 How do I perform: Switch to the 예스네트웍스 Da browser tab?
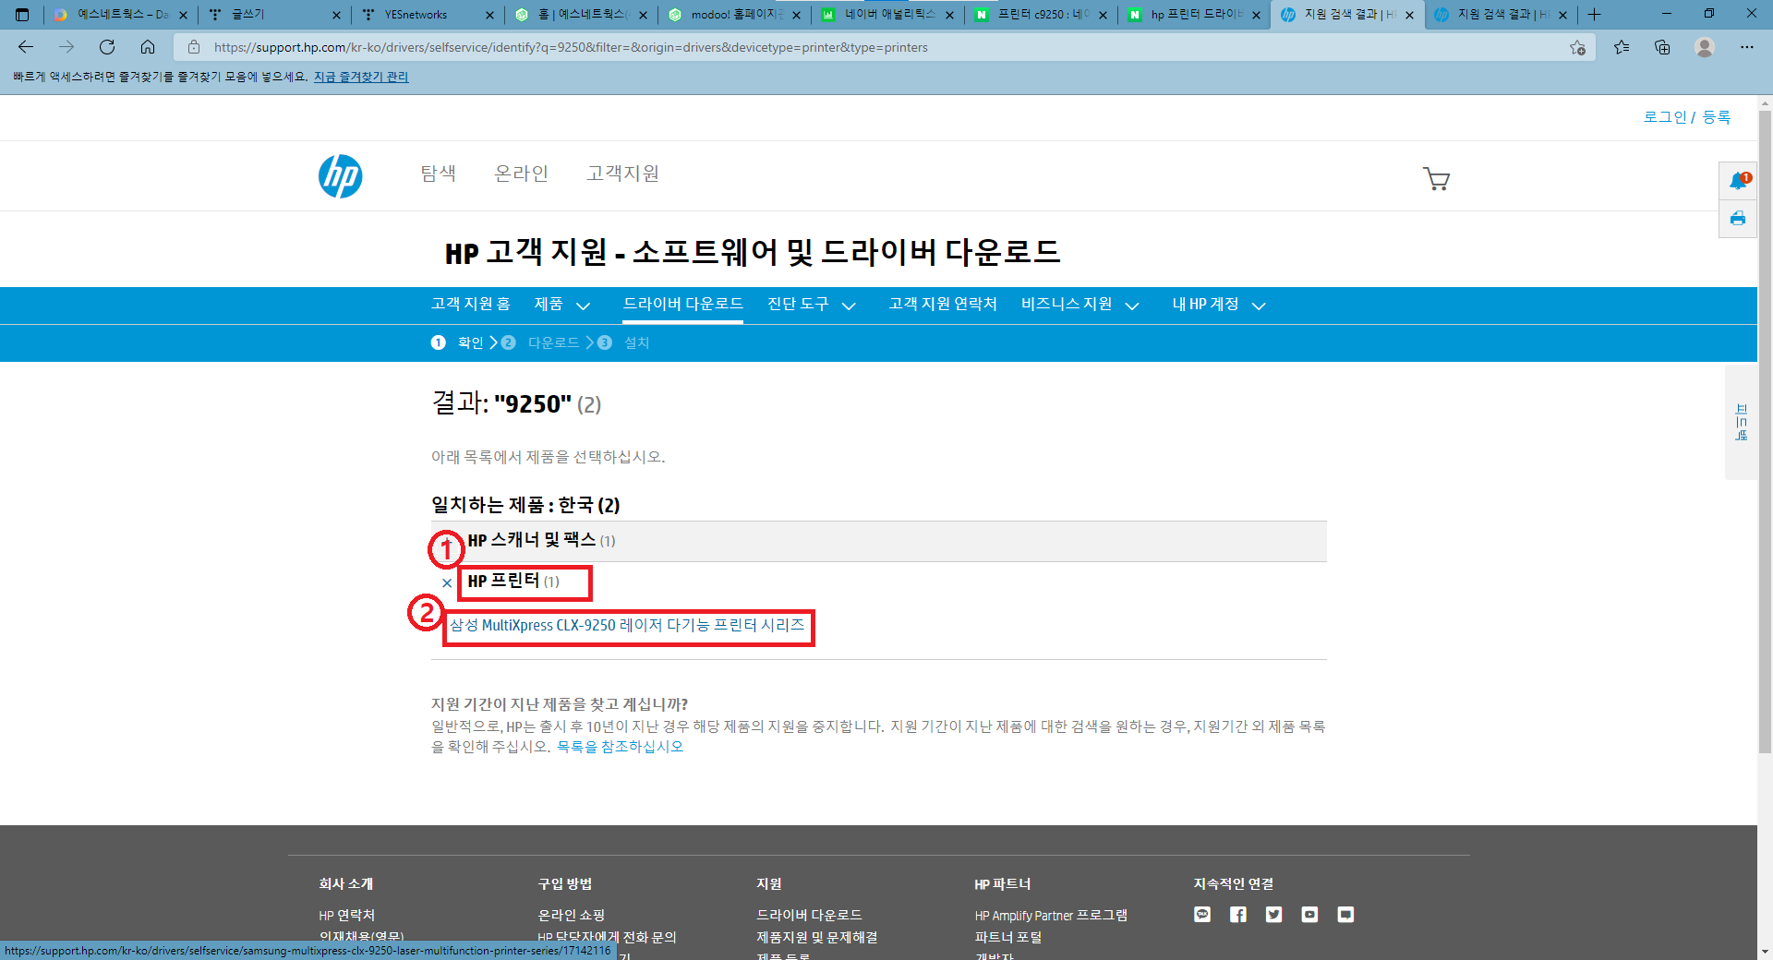121,15
